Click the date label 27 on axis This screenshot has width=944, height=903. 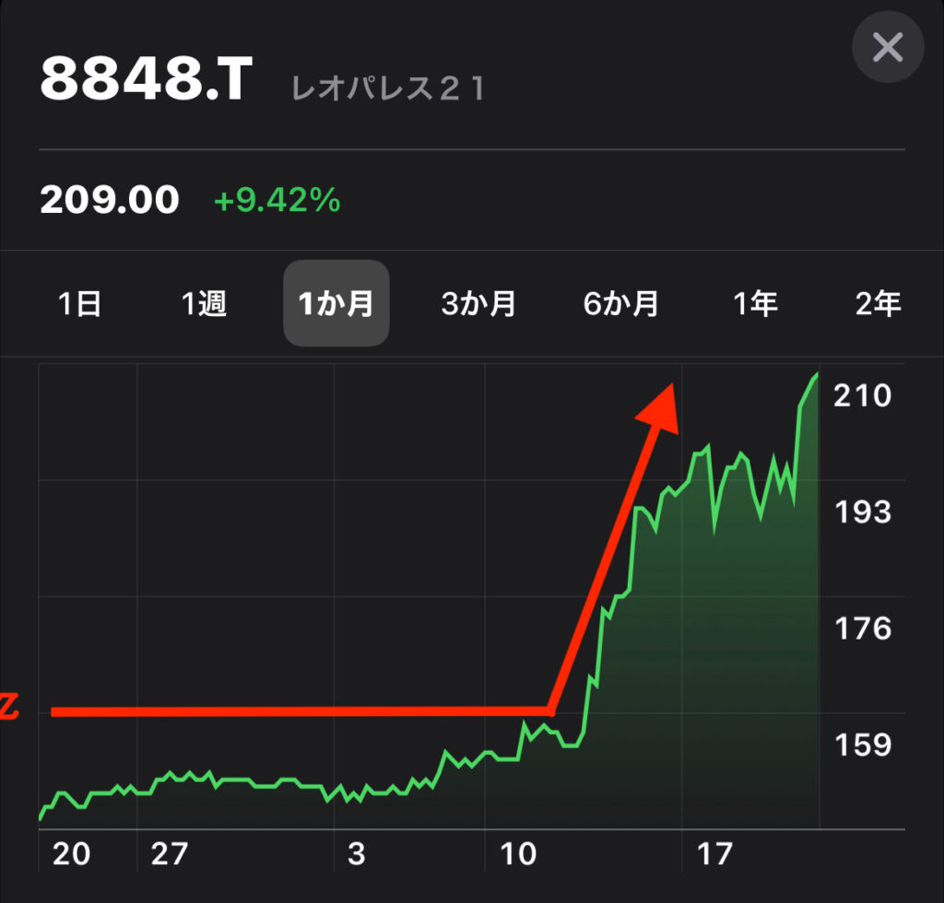click(169, 854)
